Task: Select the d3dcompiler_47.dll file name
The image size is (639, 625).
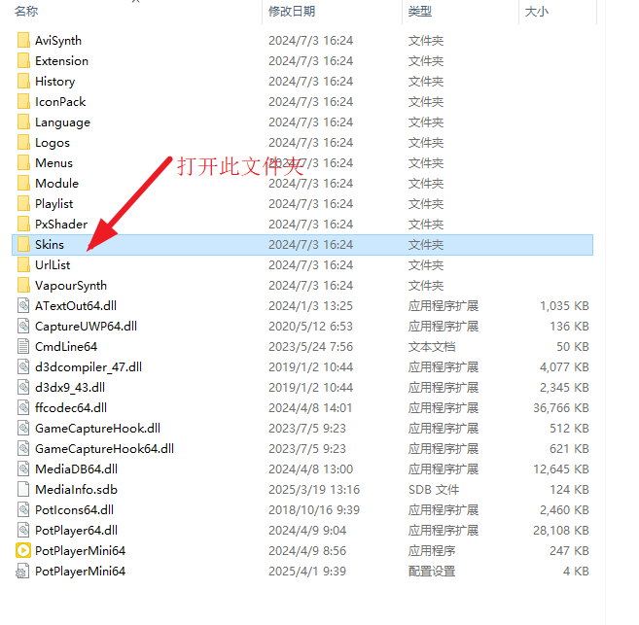Action: pos(89,367)
